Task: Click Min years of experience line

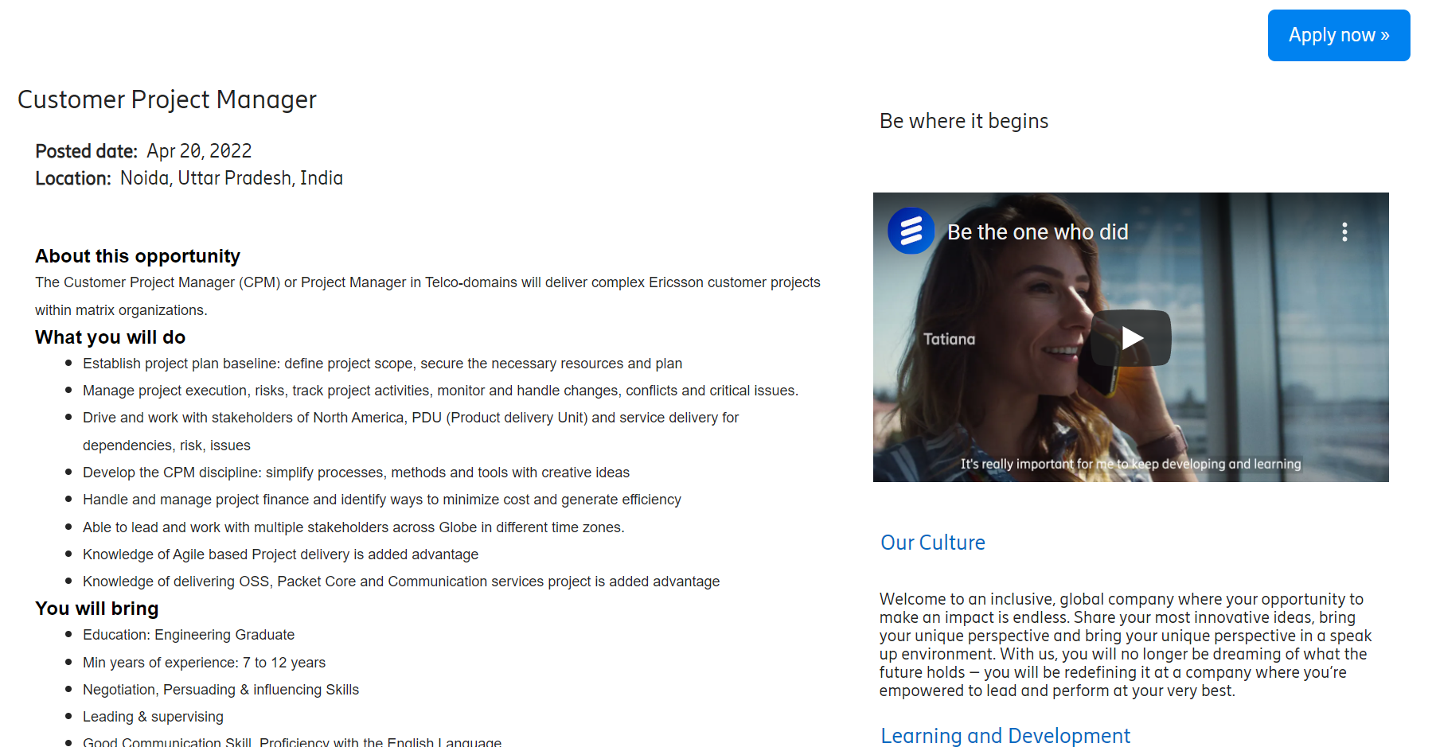Action: 204,663
